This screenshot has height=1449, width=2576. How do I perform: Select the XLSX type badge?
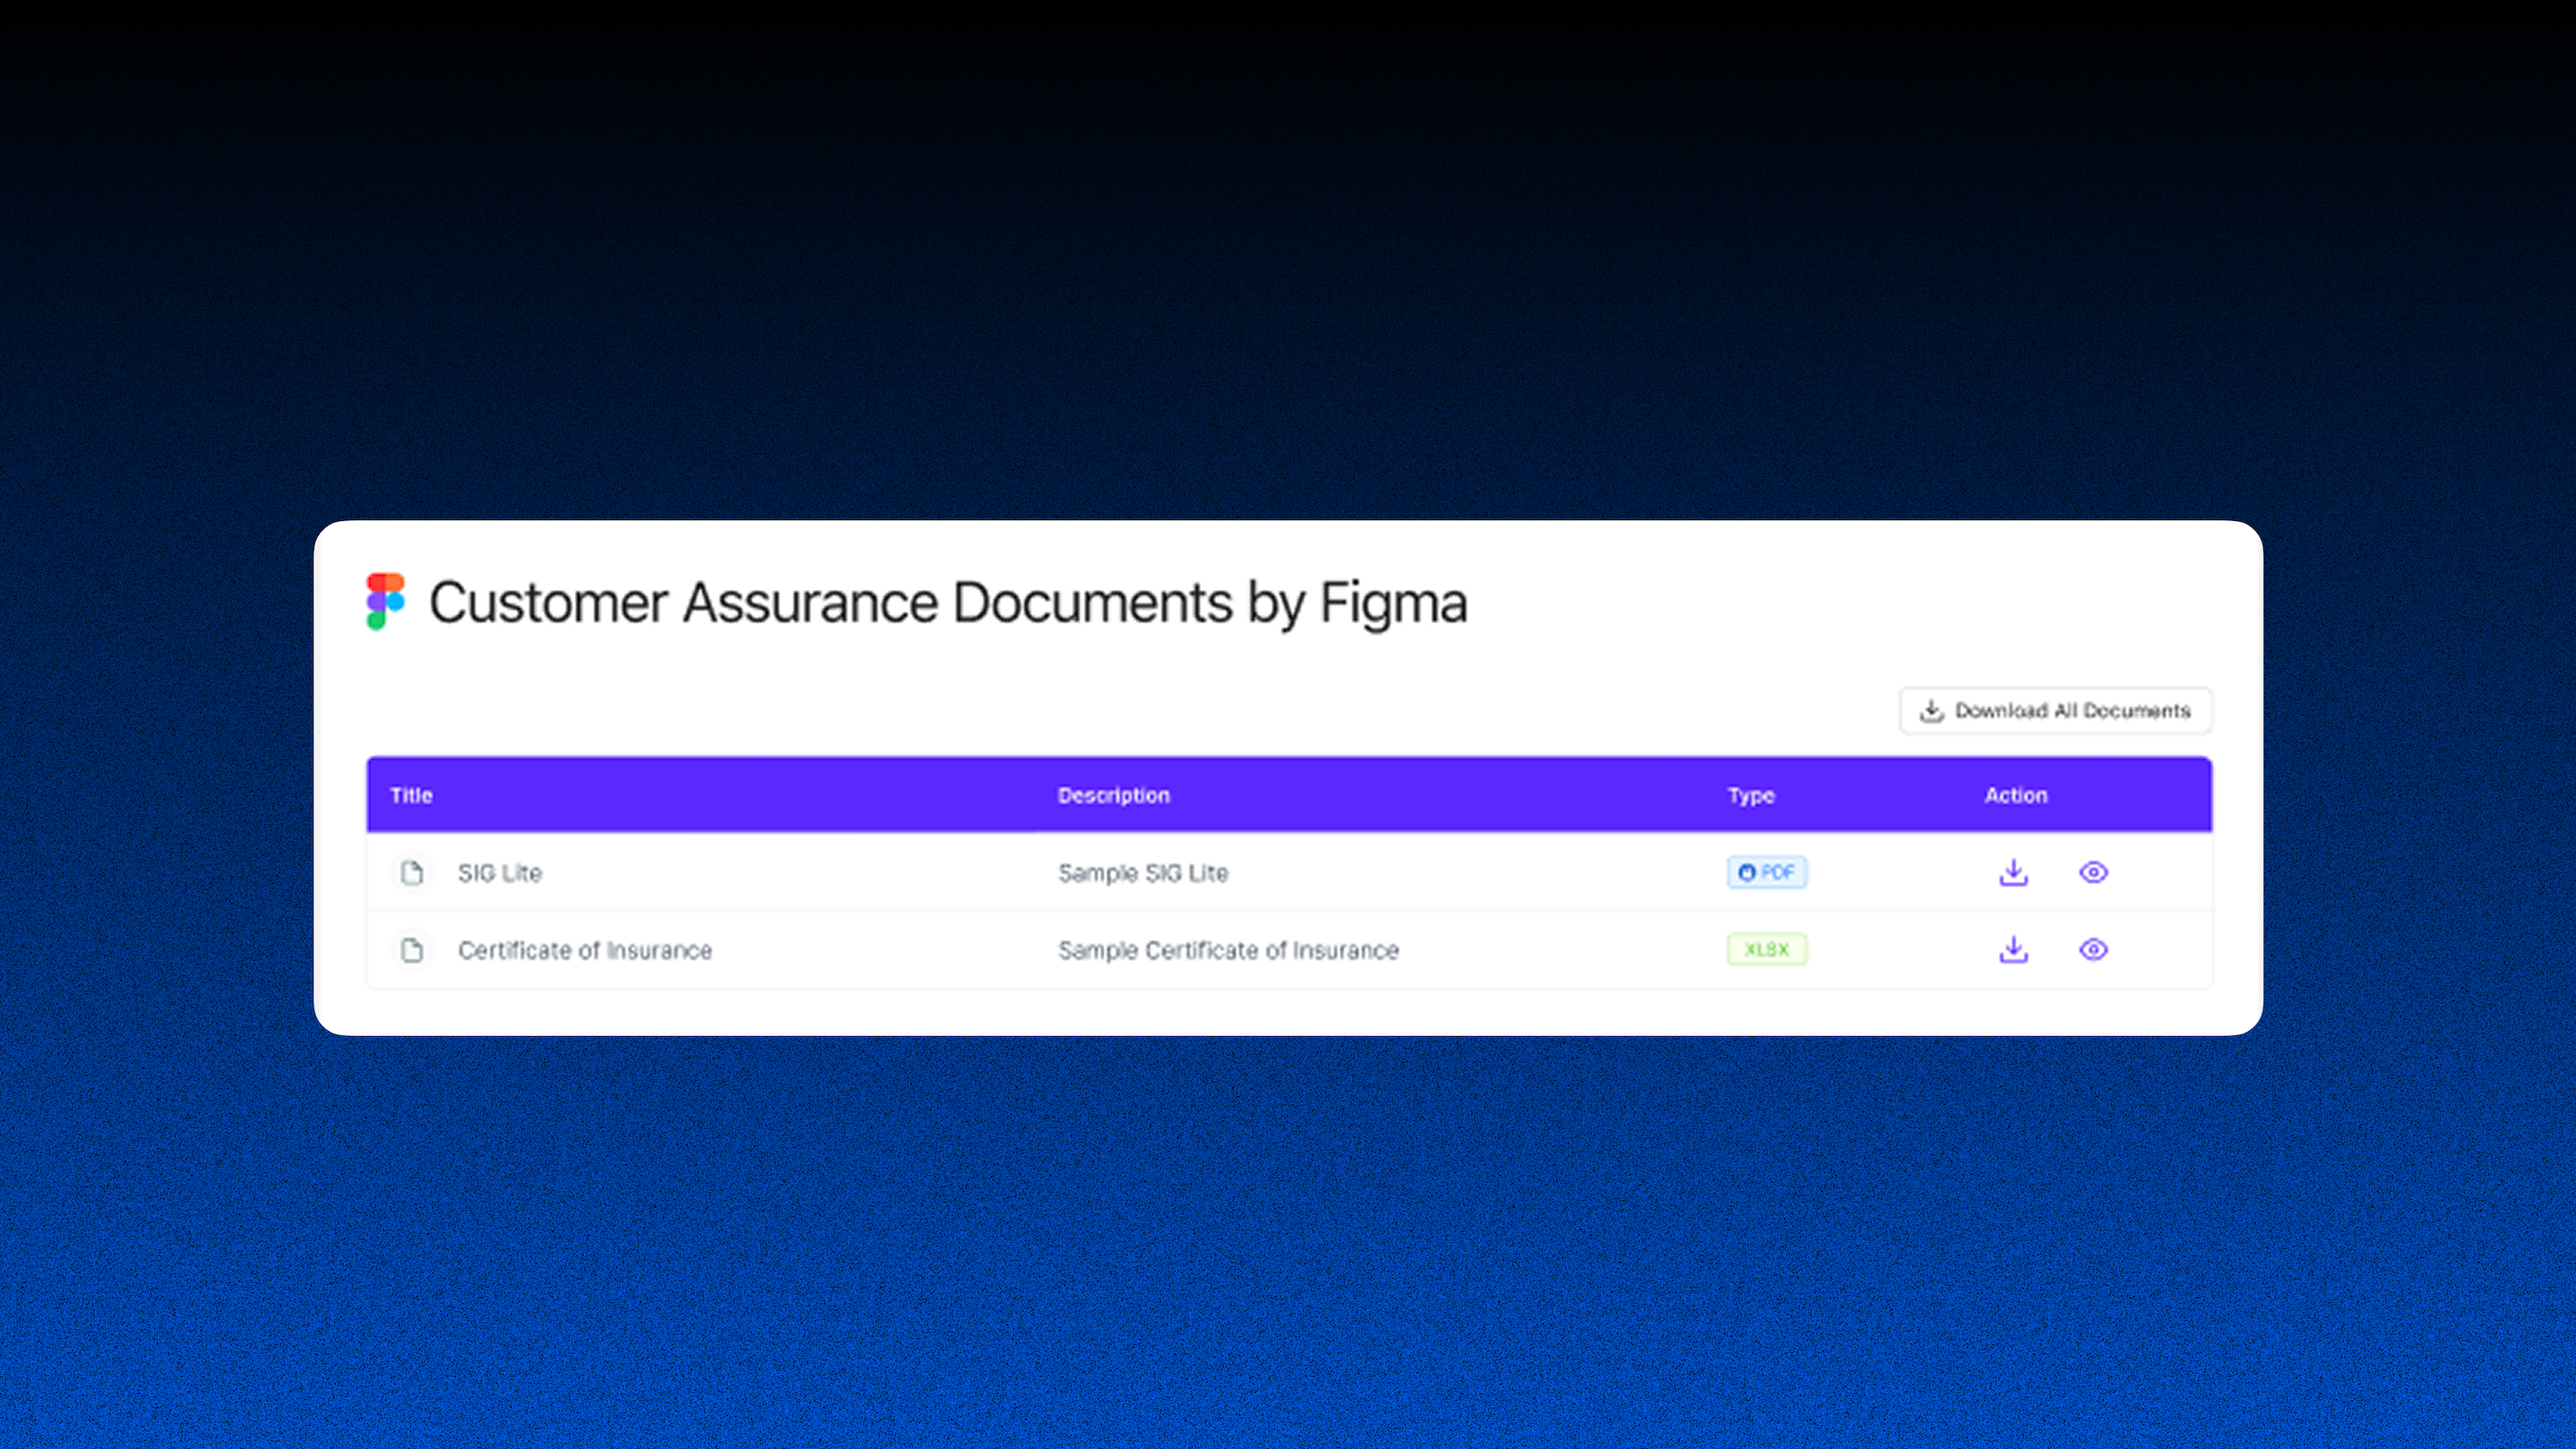pos(1766,949)
